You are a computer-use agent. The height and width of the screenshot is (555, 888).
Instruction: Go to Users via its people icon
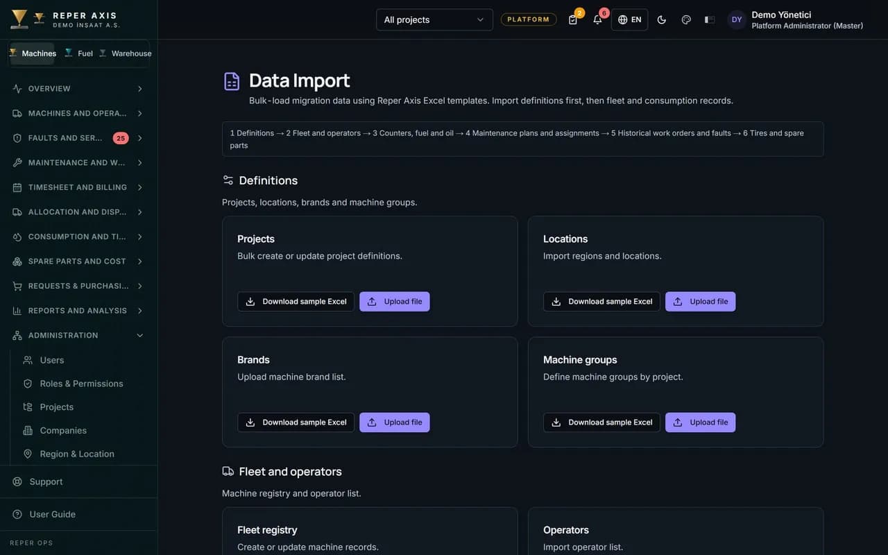point(28,360)
